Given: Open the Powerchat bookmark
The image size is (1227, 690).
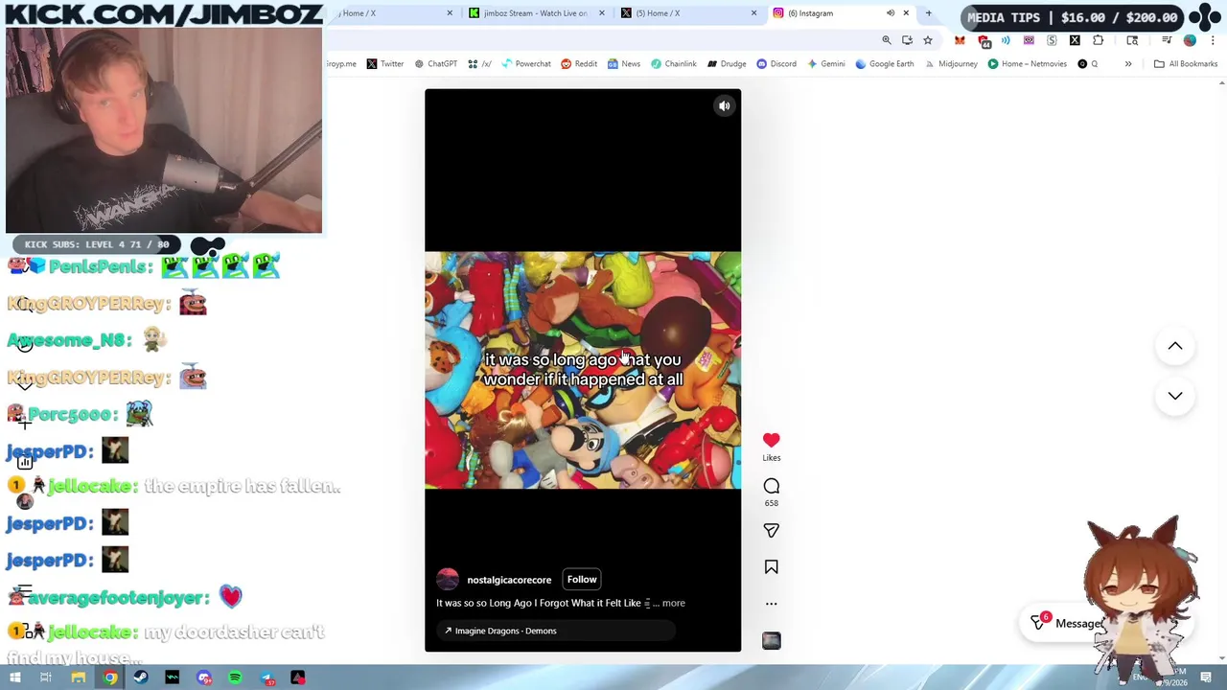Looking at the screenshot, I should (x=525, y=64).
